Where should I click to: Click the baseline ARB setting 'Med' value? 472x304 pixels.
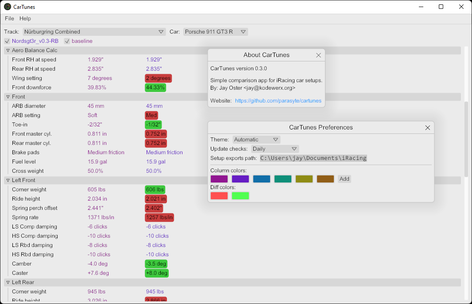point(151,115)
